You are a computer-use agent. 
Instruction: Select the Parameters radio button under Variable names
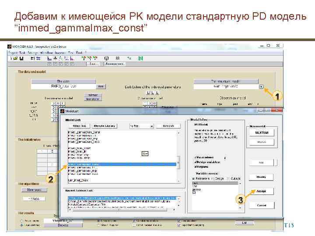click(193, 178)
